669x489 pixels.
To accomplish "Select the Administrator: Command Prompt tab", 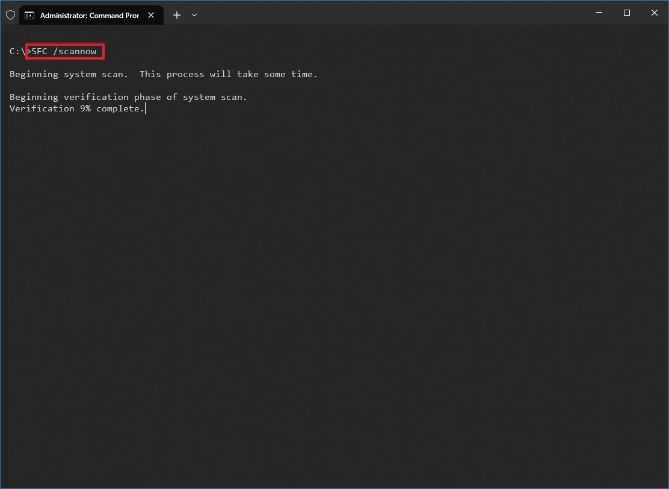I will [x=91, y=15].
